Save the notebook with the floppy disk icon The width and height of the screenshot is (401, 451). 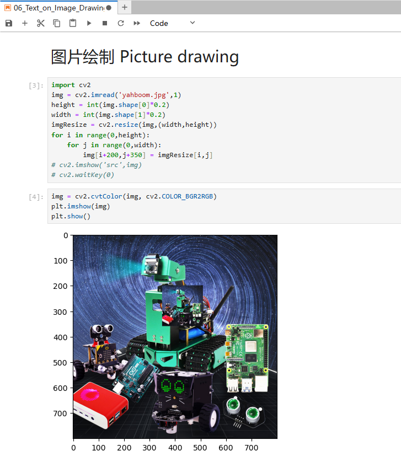click(x=9, y=23)
